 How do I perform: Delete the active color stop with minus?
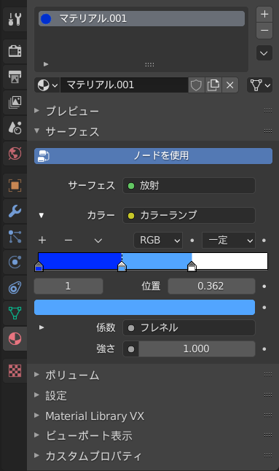(x=68, y=241)
